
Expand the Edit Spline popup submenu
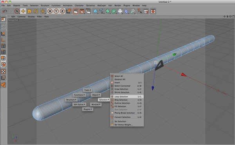click(x=80, y=104)
